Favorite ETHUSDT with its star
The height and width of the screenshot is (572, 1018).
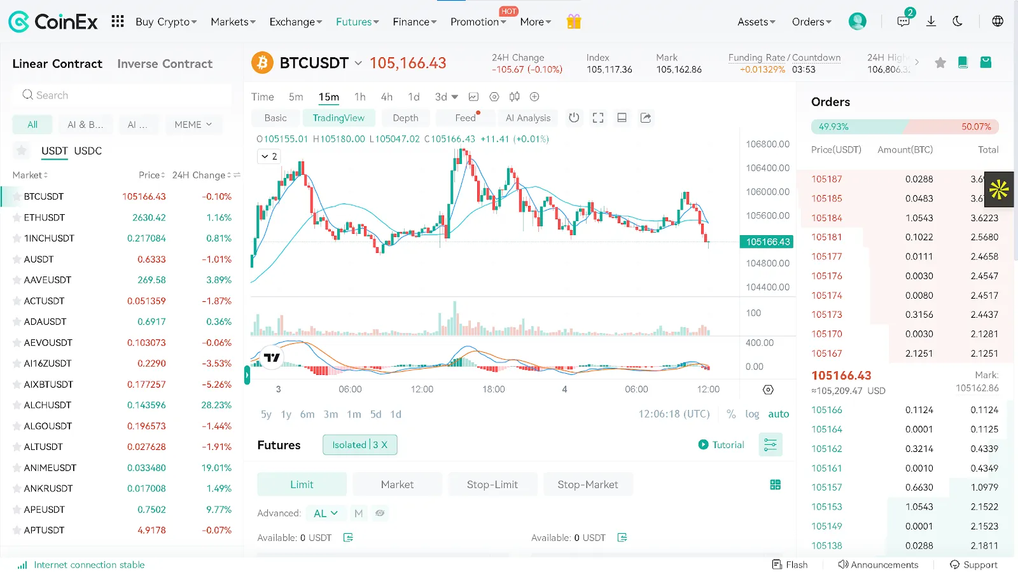point(17,217)
